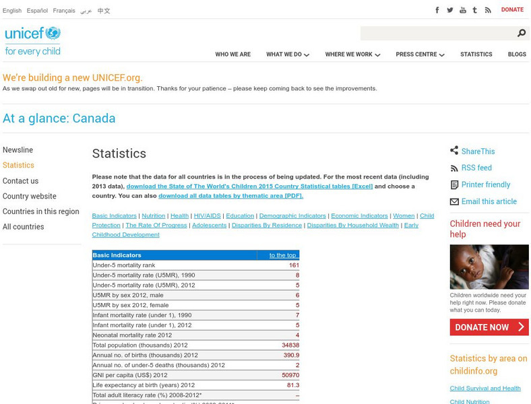
Task: Open the Statistics top navigation item
Action: (x=476, y=54)
